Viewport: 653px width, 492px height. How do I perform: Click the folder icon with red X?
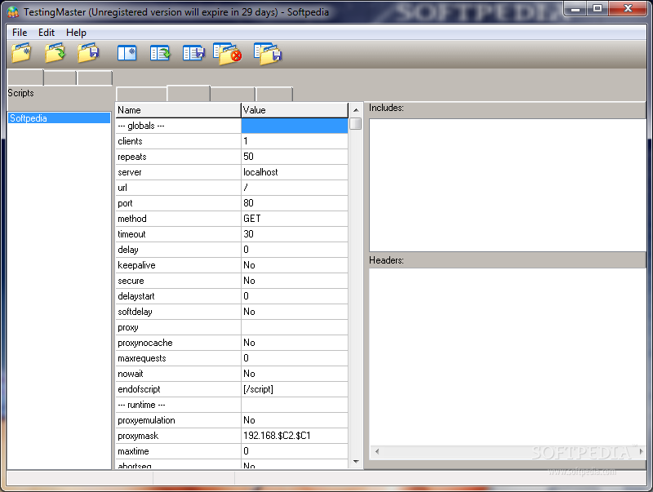(228, 54)
